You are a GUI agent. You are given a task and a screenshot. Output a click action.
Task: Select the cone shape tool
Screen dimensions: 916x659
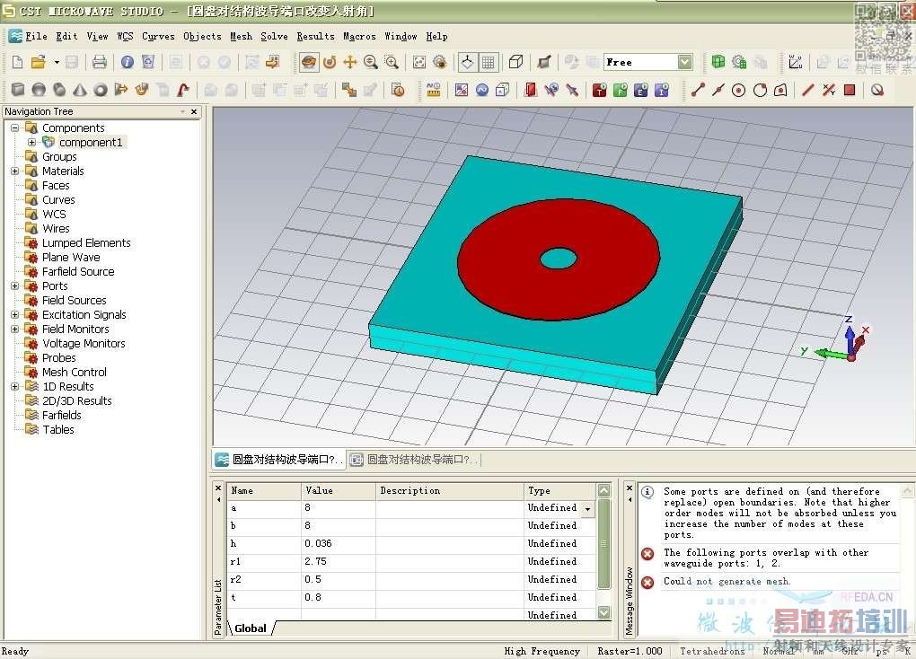(80, 90)
